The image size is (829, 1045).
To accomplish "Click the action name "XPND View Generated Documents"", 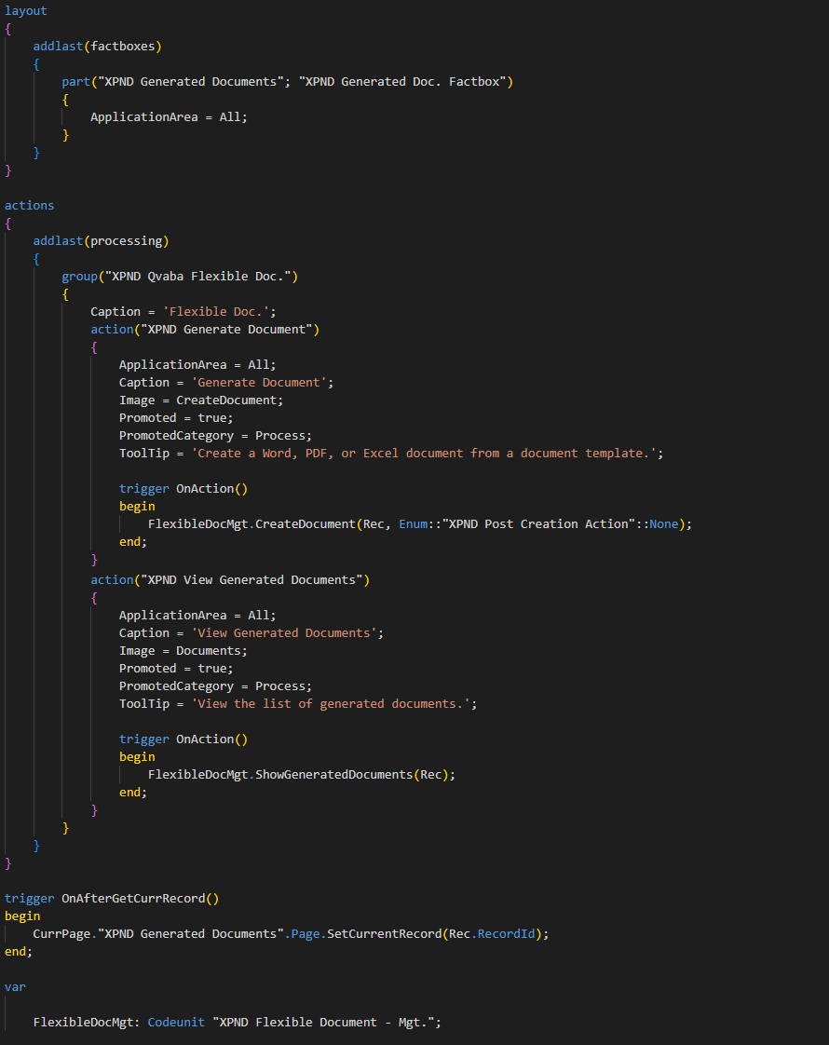I will click(x=252, y=580).
